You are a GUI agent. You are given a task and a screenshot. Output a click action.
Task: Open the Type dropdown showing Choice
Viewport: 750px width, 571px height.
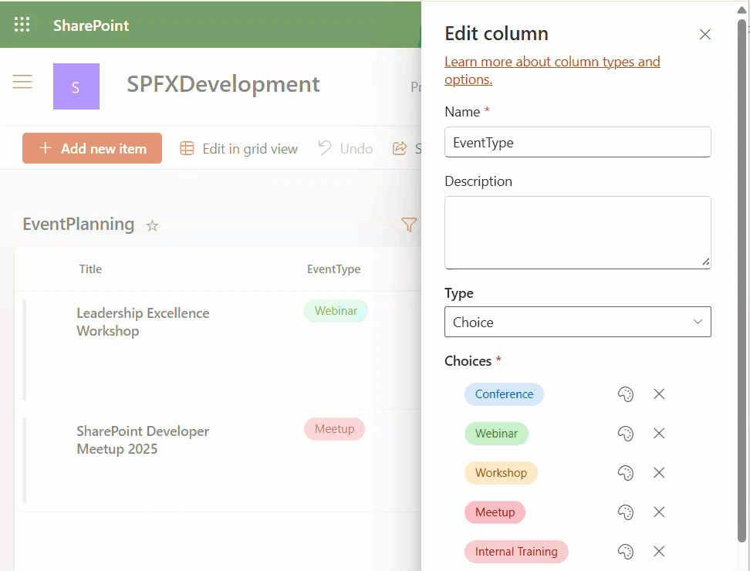577,322
